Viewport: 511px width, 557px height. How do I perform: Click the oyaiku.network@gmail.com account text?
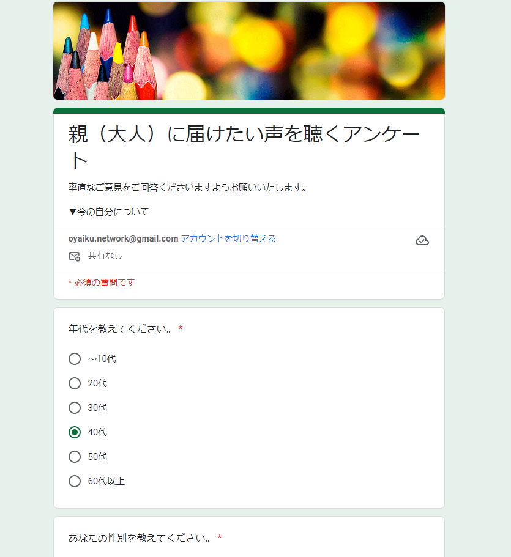[x=123, y=238]
